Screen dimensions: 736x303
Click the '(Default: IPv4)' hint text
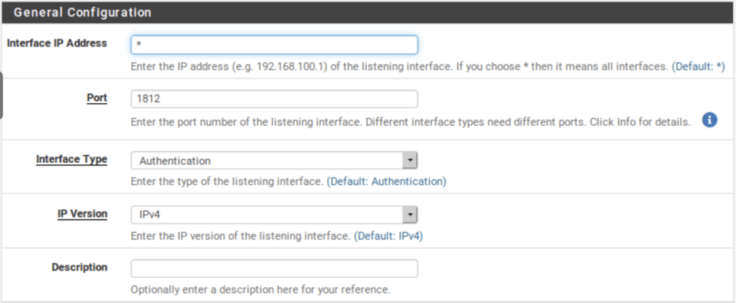[x=388, y=236]
